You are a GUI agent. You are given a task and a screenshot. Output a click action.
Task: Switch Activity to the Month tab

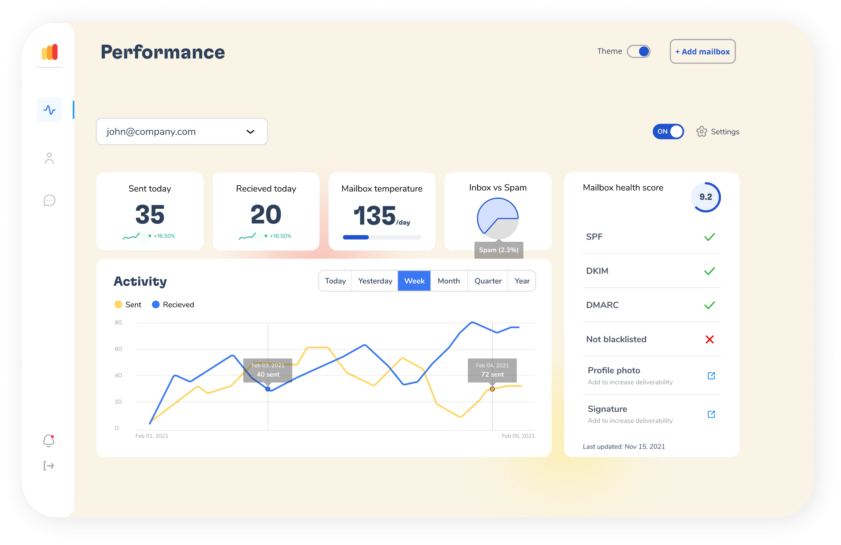[x=448, y=281]
